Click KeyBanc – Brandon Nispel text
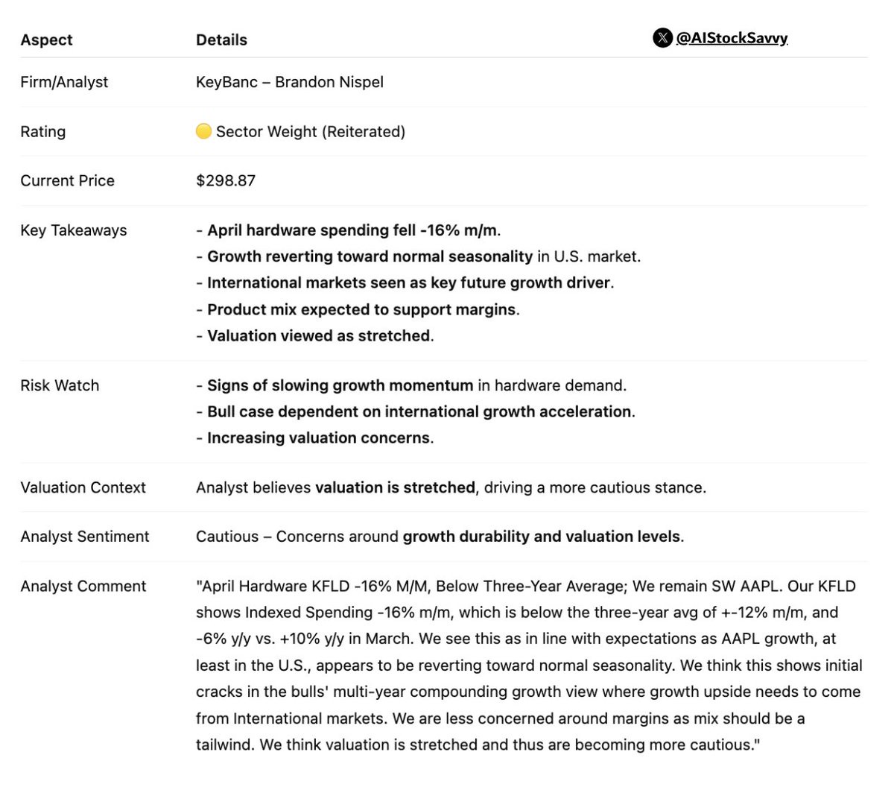The height and width of the screenshot is (790, 894). [290, 82]
